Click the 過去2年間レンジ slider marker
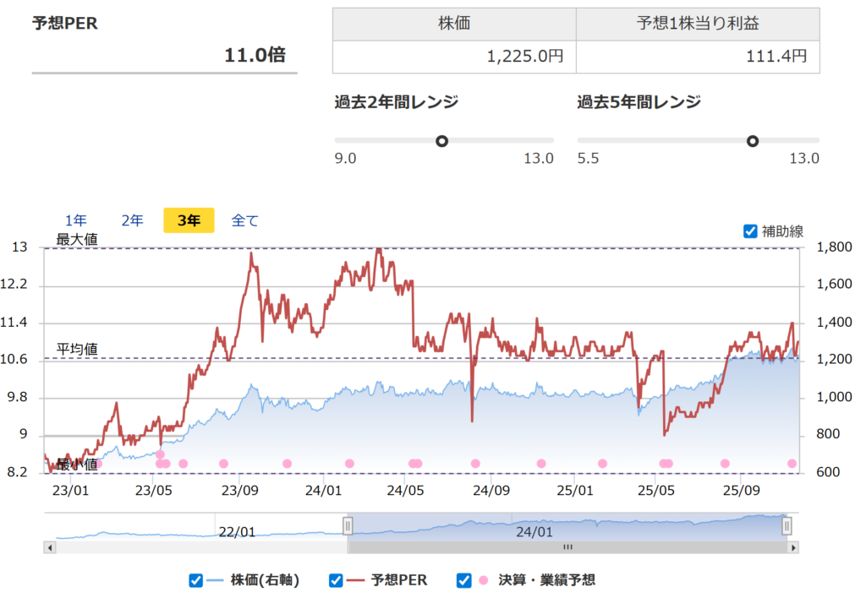Screen dimensions: 866x598 point(442,141)
